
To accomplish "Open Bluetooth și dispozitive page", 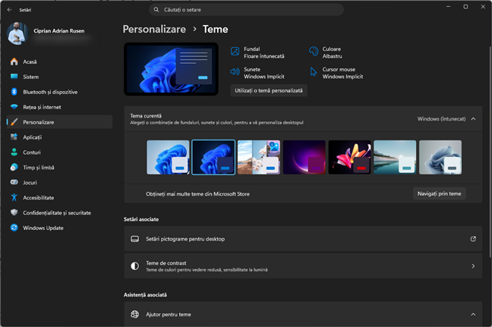I will (60, 92).
